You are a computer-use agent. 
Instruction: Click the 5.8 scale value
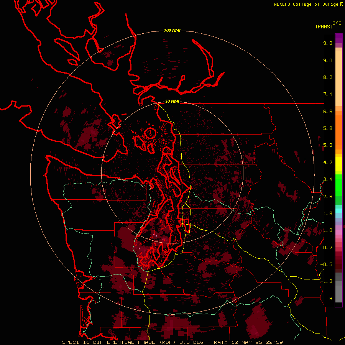pos(328,128)
